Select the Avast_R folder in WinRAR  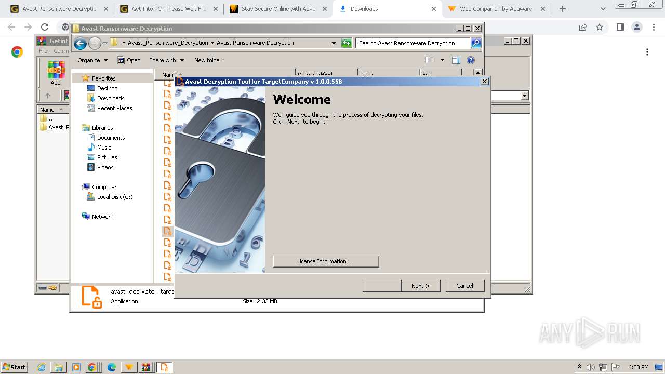tap(55, 127)
